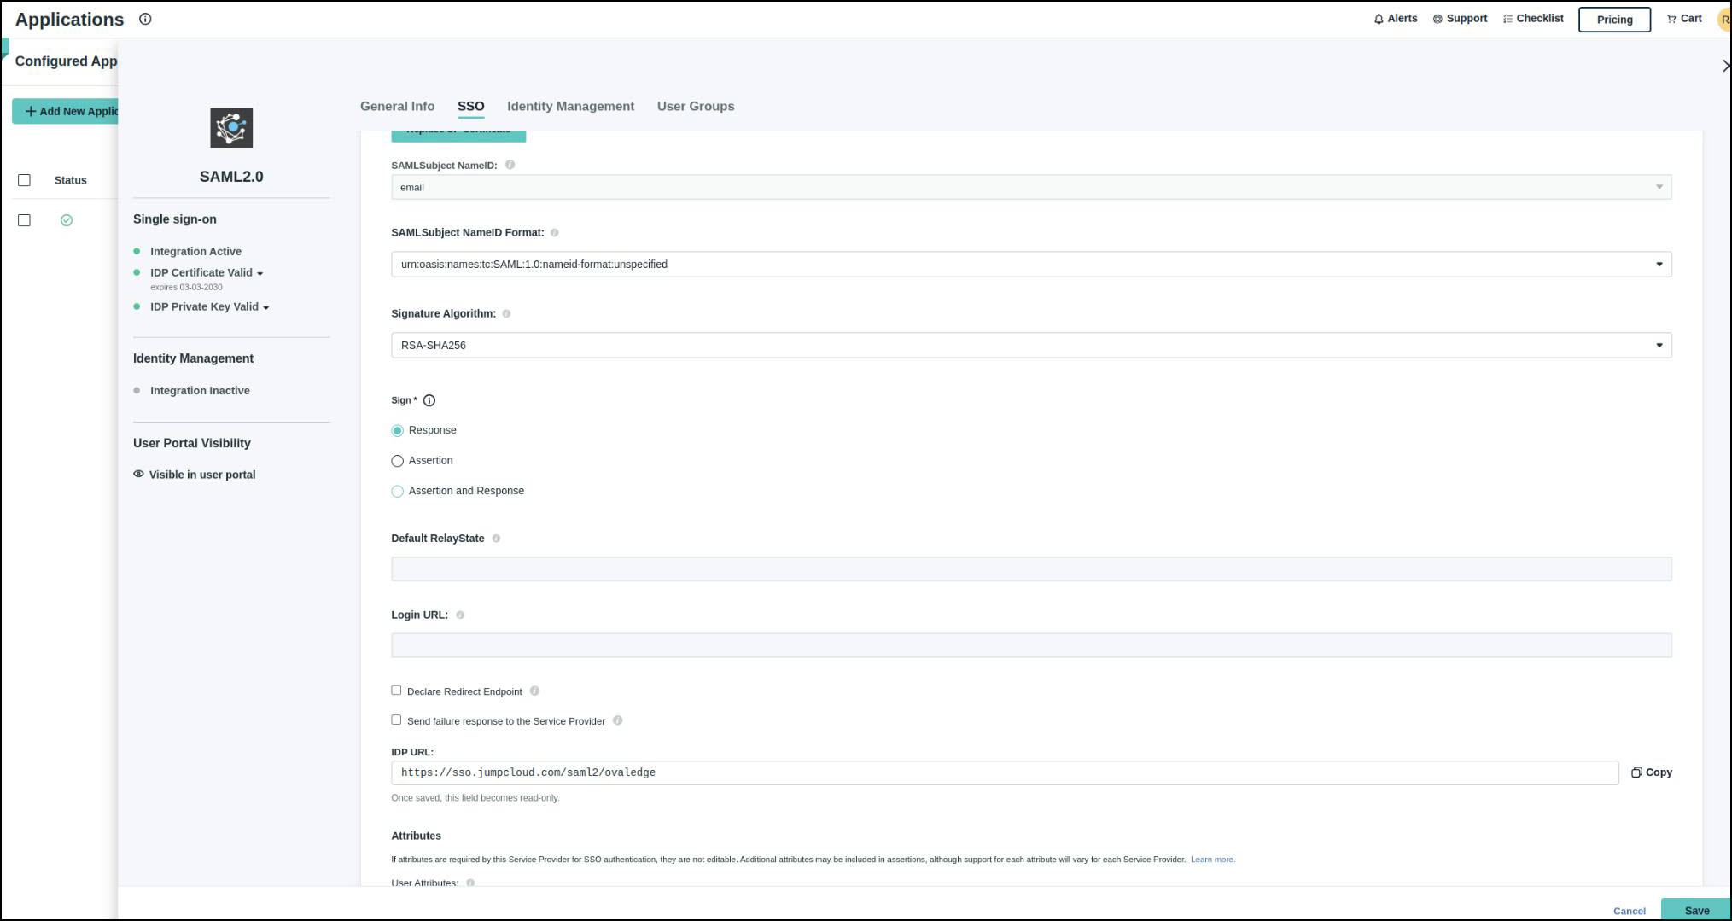Select the Assertion radio button
This screenshot has height=921, width=1732.
click(398, 461)
